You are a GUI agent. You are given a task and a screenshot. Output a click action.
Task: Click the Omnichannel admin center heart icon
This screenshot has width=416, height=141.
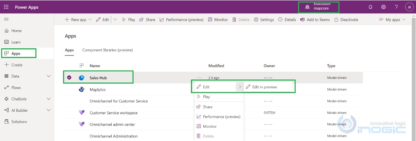pyautogui.click(x=81, y=124)
